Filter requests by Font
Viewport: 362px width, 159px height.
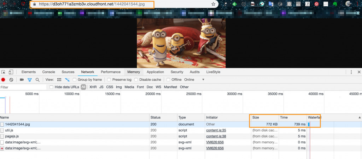click(x=140, y=87)
